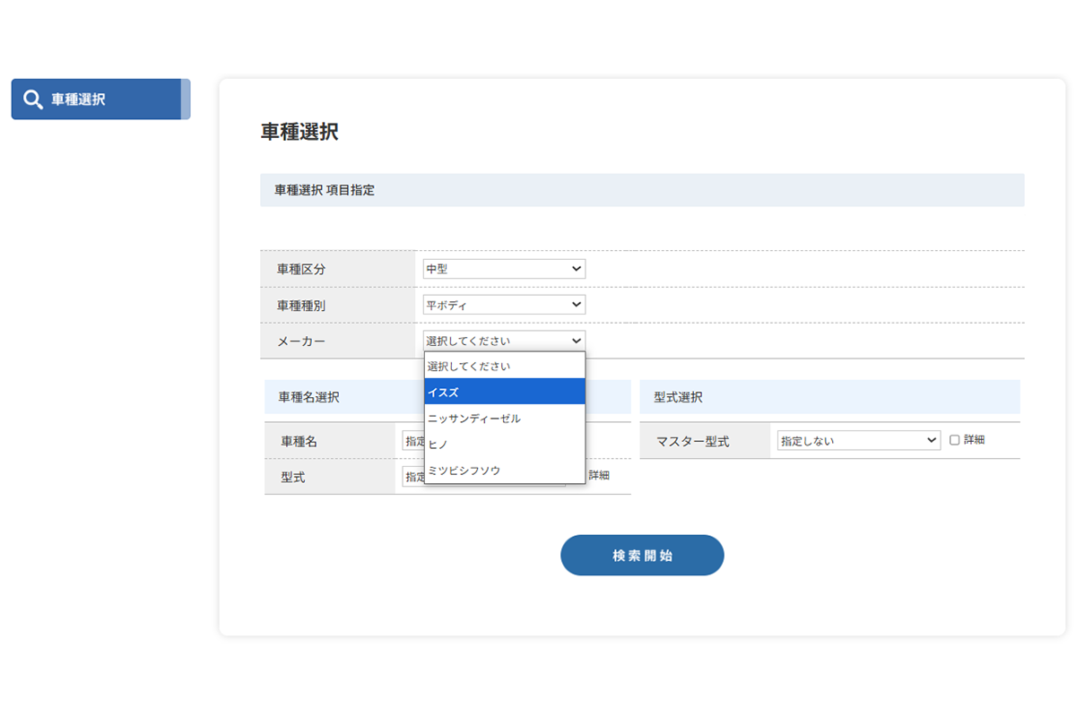The image size is (1076, 717).
Task: Click the 型式 row label
Action: [293, 477]
